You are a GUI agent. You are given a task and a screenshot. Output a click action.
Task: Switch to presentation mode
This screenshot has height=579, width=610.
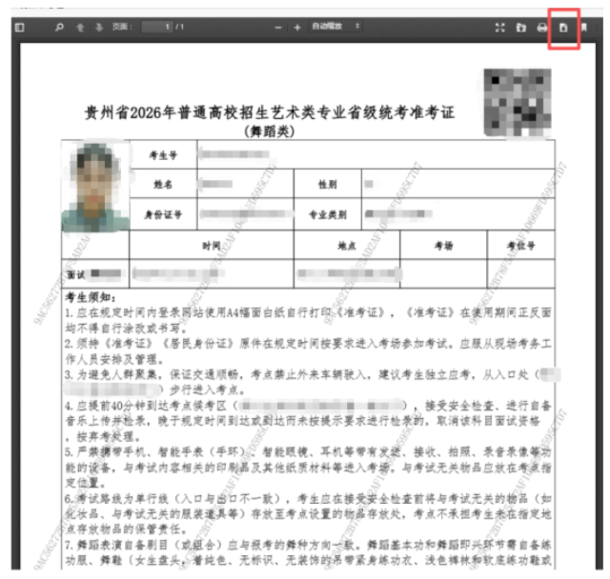coord(499,28)
